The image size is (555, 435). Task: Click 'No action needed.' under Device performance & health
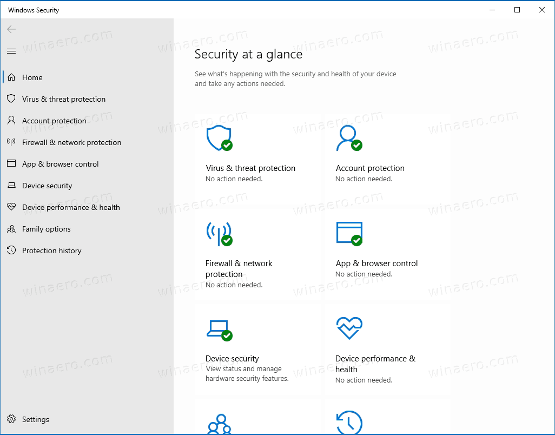[364, 380]
